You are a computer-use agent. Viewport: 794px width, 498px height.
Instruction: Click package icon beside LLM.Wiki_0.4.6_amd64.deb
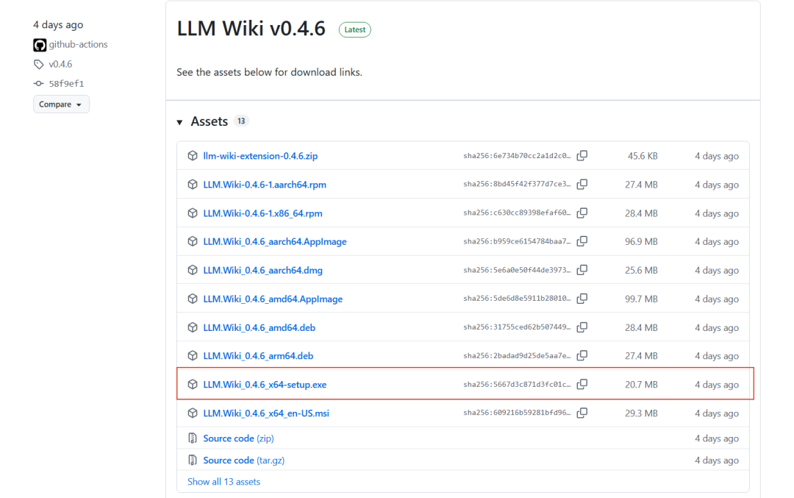(x=193, y=327)
